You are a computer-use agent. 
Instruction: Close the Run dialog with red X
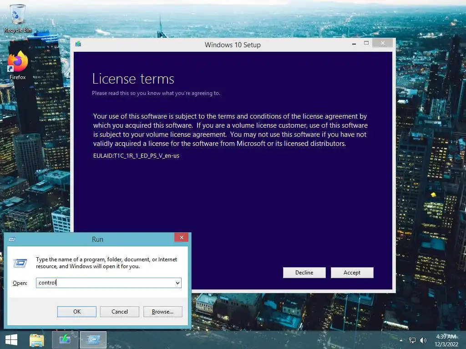(x=181, y=237)
